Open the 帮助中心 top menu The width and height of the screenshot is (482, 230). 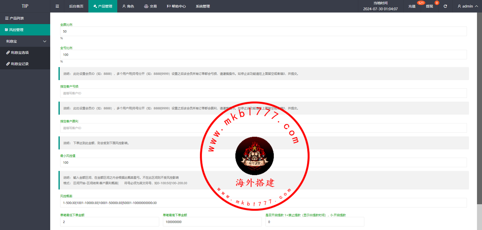[176, 6]
